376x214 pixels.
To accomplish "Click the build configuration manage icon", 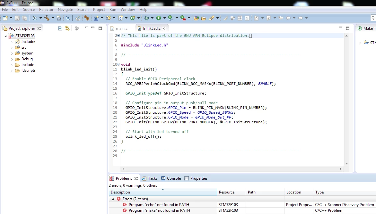I will tap(35, 18).
